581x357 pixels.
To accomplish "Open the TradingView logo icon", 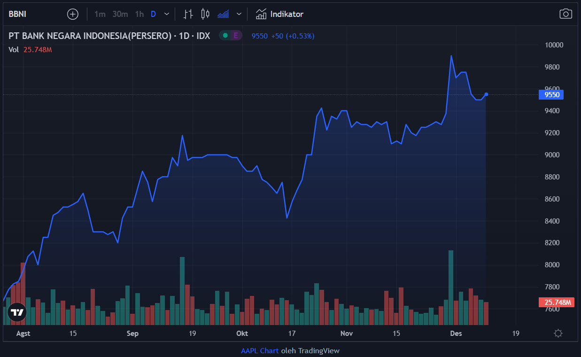I will click(x=17, y=312).
